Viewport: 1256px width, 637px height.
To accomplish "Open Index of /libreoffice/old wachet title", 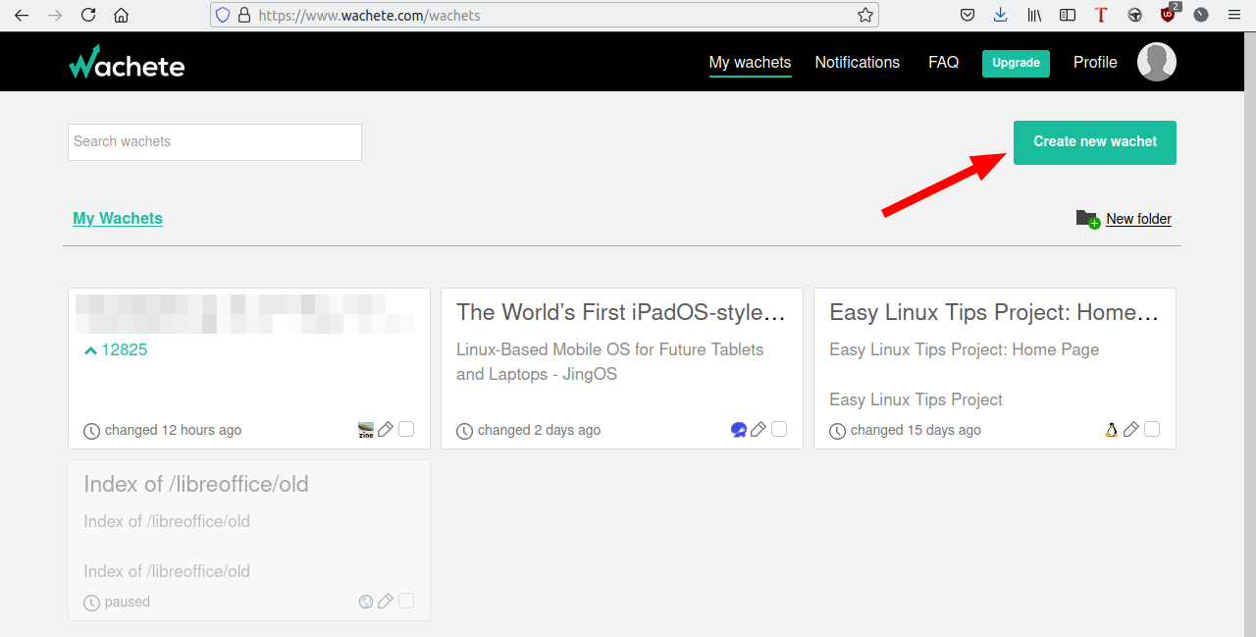I will coord(196,484).
